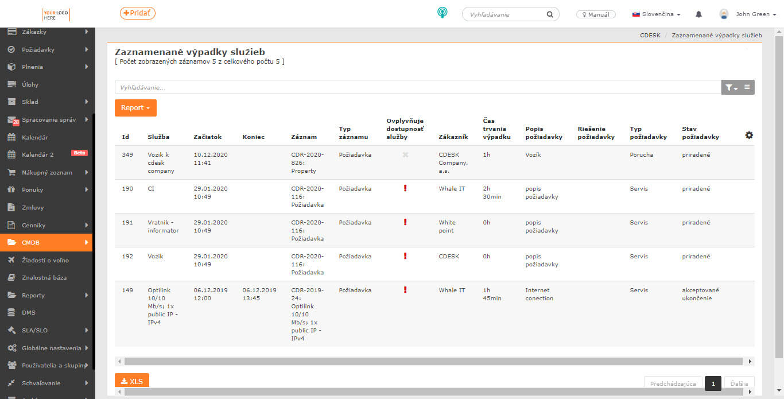Click the John Green avatar

click(724, 14)
